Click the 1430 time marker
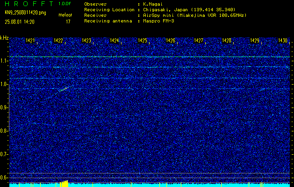Screen dimensions: 294x187 point(283,40)
